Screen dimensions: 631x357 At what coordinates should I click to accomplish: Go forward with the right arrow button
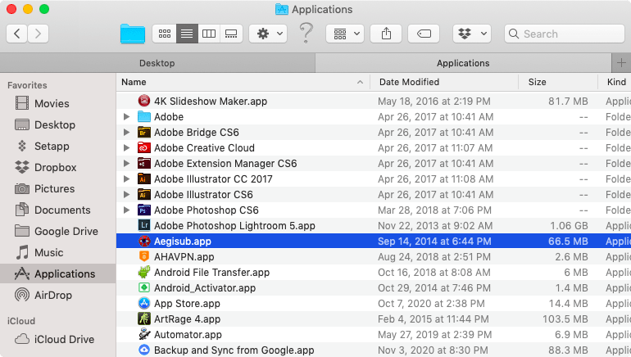(39, 34)
